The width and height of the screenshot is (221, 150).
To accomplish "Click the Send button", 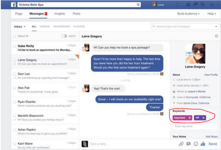I will coord(213,144).
